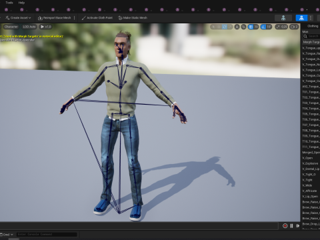This screenshot has width=320, height=240.
Task: Open grid snap value 10 dropdown
Action: point(256,27)
